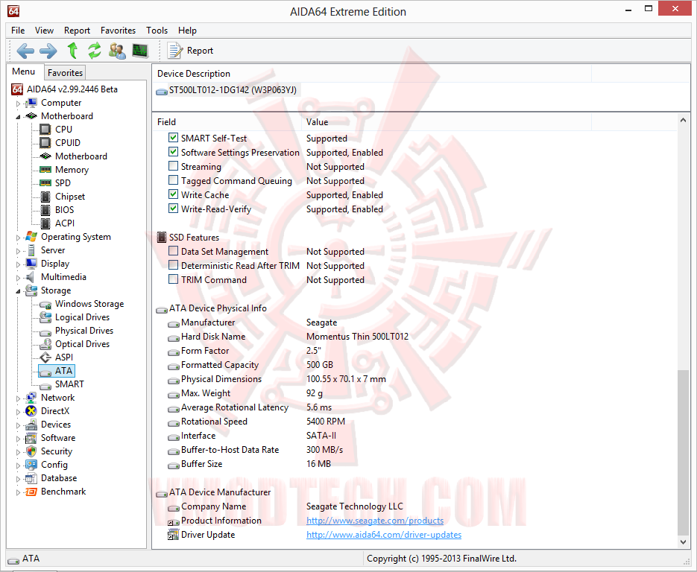Viewport: 697px width, 572px height.
Task: Select the SPD tree entry
Action: click(x=63, y=183)
